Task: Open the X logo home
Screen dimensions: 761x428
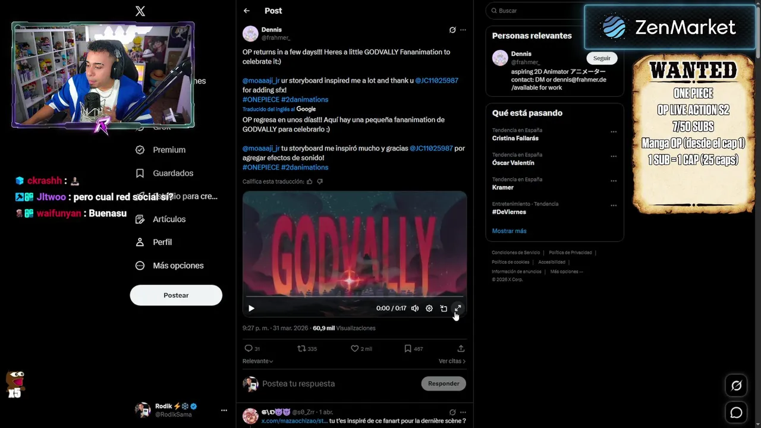Action: [x=140, y=11]
